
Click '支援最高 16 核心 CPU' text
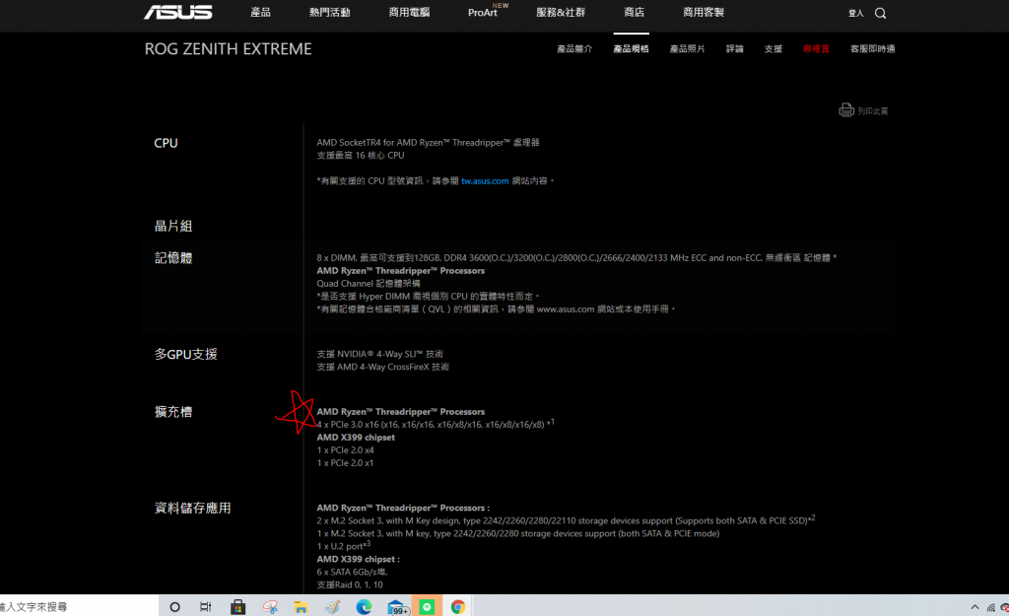point(361,155)
